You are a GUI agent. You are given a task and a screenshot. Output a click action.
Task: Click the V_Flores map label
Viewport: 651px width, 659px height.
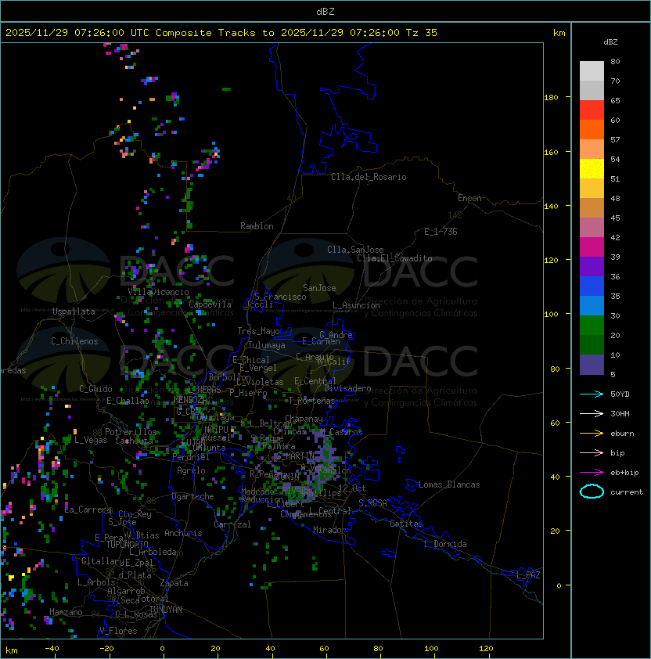pos(118,631)
